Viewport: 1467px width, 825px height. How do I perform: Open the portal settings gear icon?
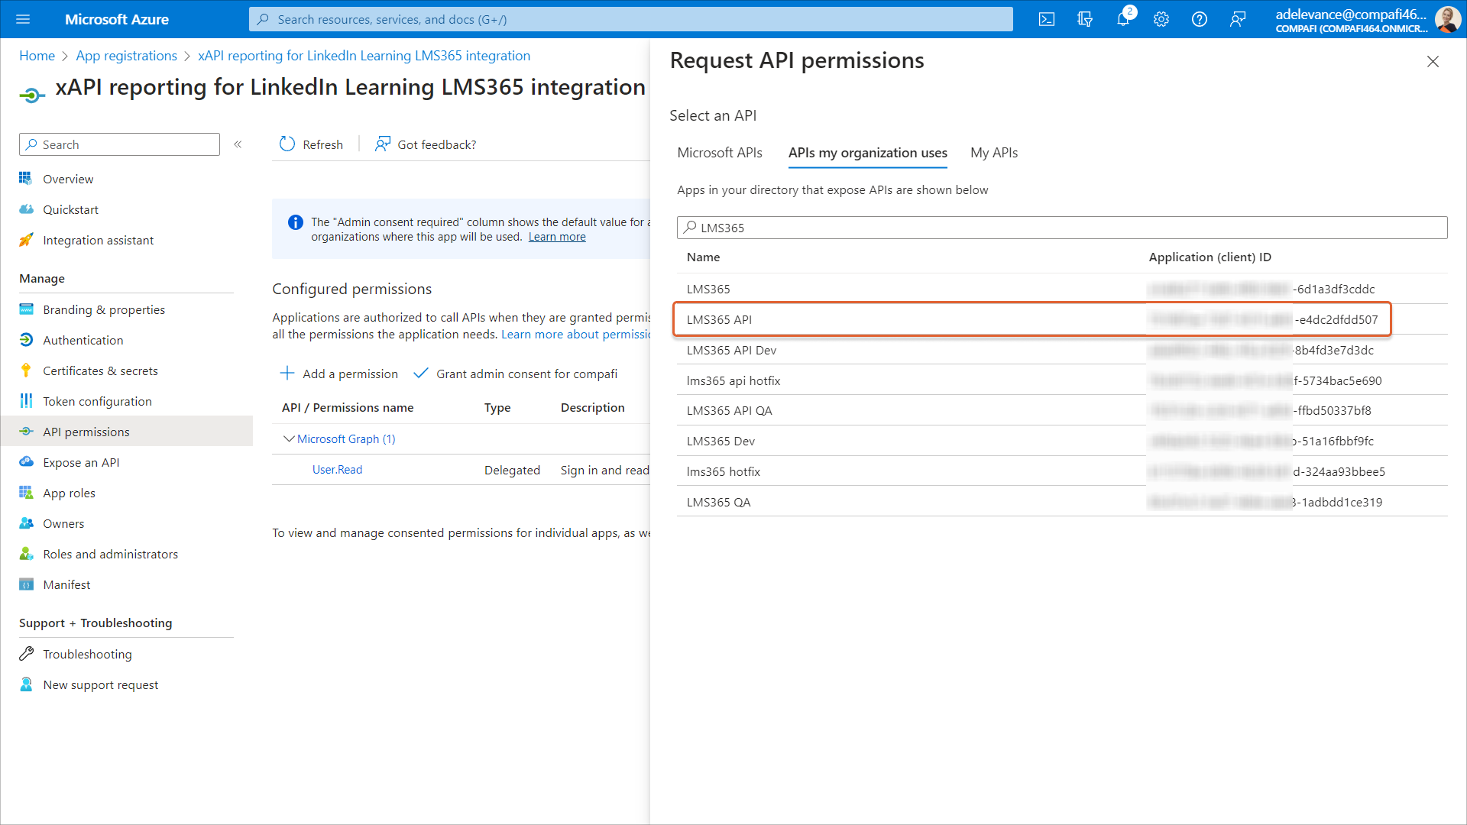[x=1161, y=19]
